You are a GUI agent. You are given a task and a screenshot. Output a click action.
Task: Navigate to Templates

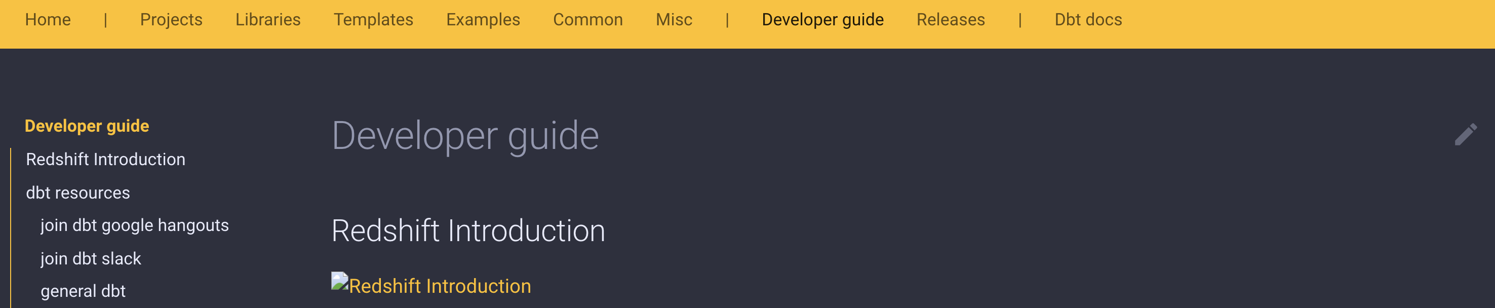pos(374,19)
